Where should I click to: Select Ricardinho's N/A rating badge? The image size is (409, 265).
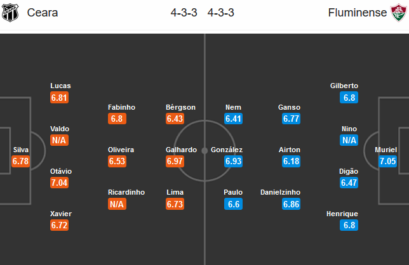(117, 204)
